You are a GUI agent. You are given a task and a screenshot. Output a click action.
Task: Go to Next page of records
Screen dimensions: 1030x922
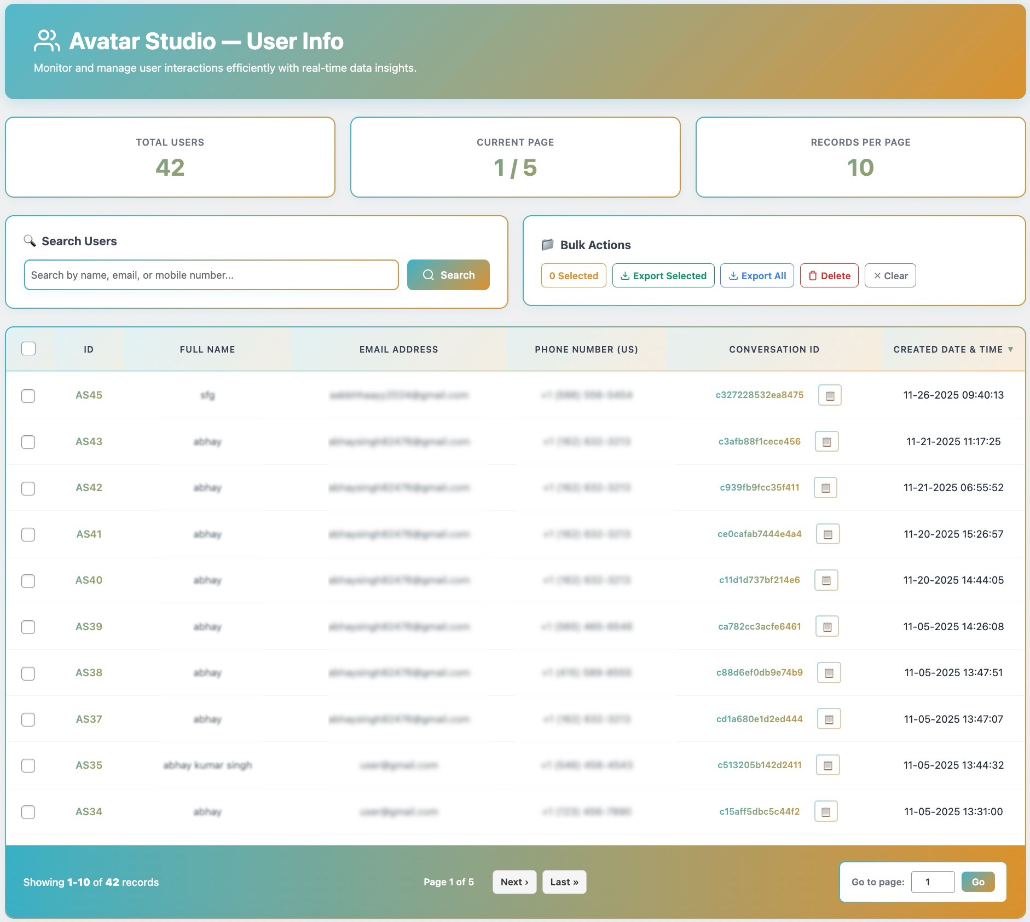coord(514,882)
